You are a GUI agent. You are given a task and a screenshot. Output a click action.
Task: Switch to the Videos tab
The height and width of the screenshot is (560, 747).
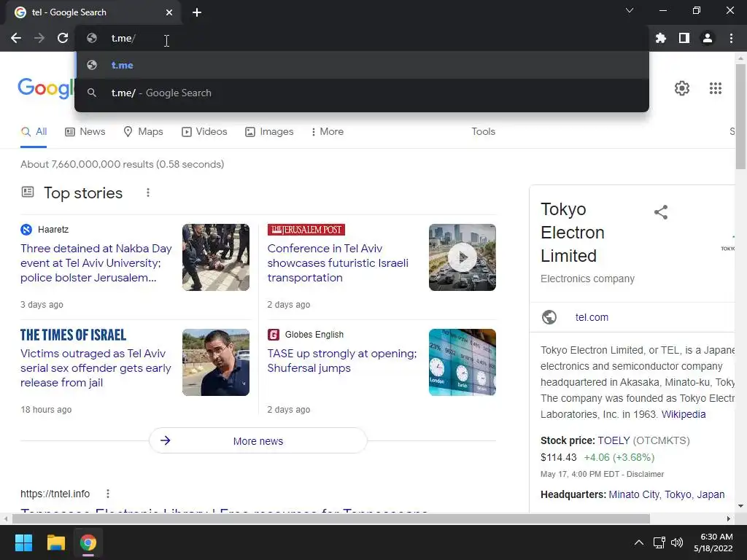coord(204,132)
